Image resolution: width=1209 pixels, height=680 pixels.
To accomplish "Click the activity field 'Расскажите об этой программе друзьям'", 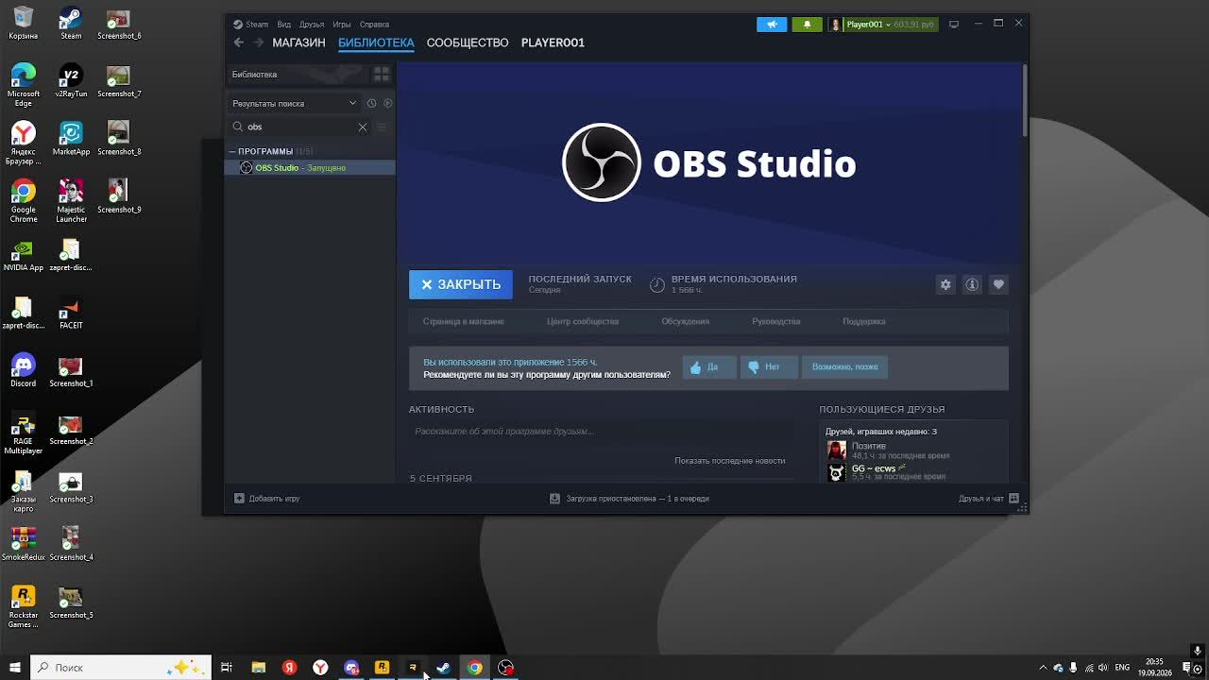I will (x=601, y=432).
